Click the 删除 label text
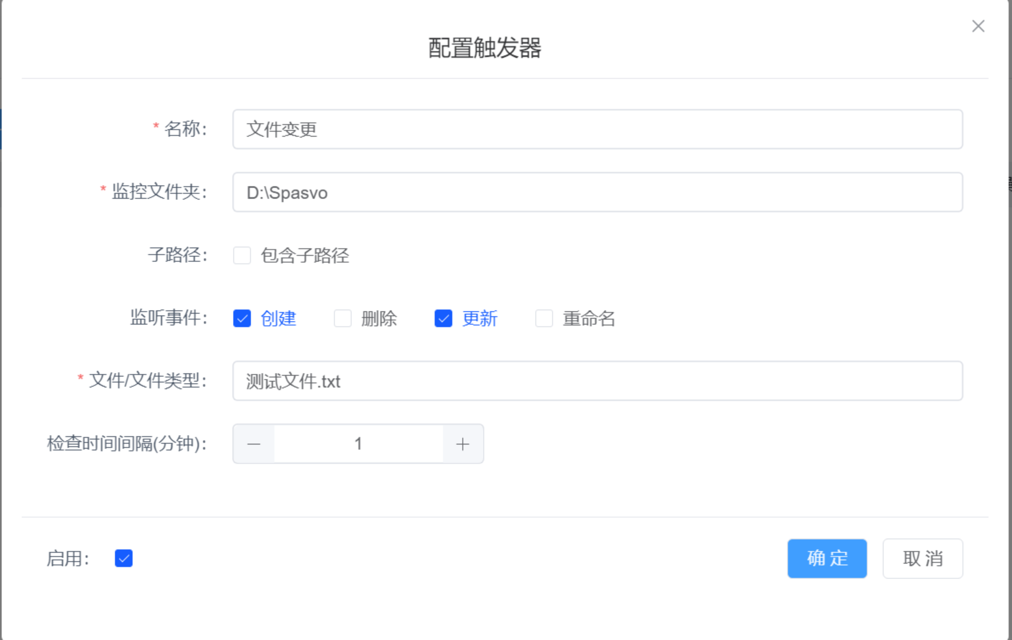The image size is (1012, 640). click(x=378, y=318)
